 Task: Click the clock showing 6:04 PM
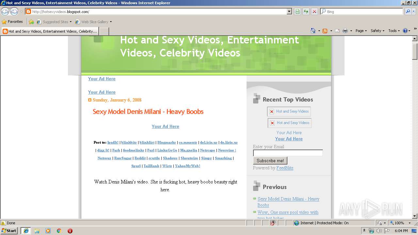[401, 231]
